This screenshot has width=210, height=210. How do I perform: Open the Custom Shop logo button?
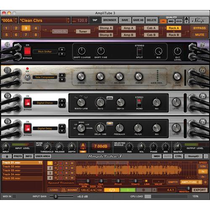tap(199, 20)
